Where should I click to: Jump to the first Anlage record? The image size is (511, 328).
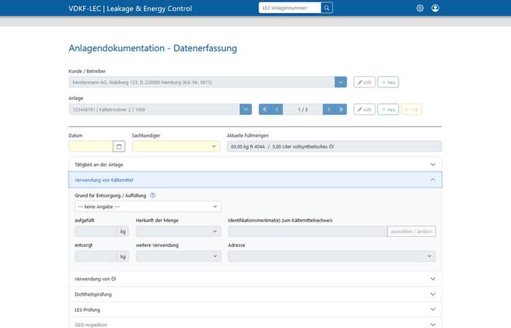pyautogui.click(x=264, y=109)
